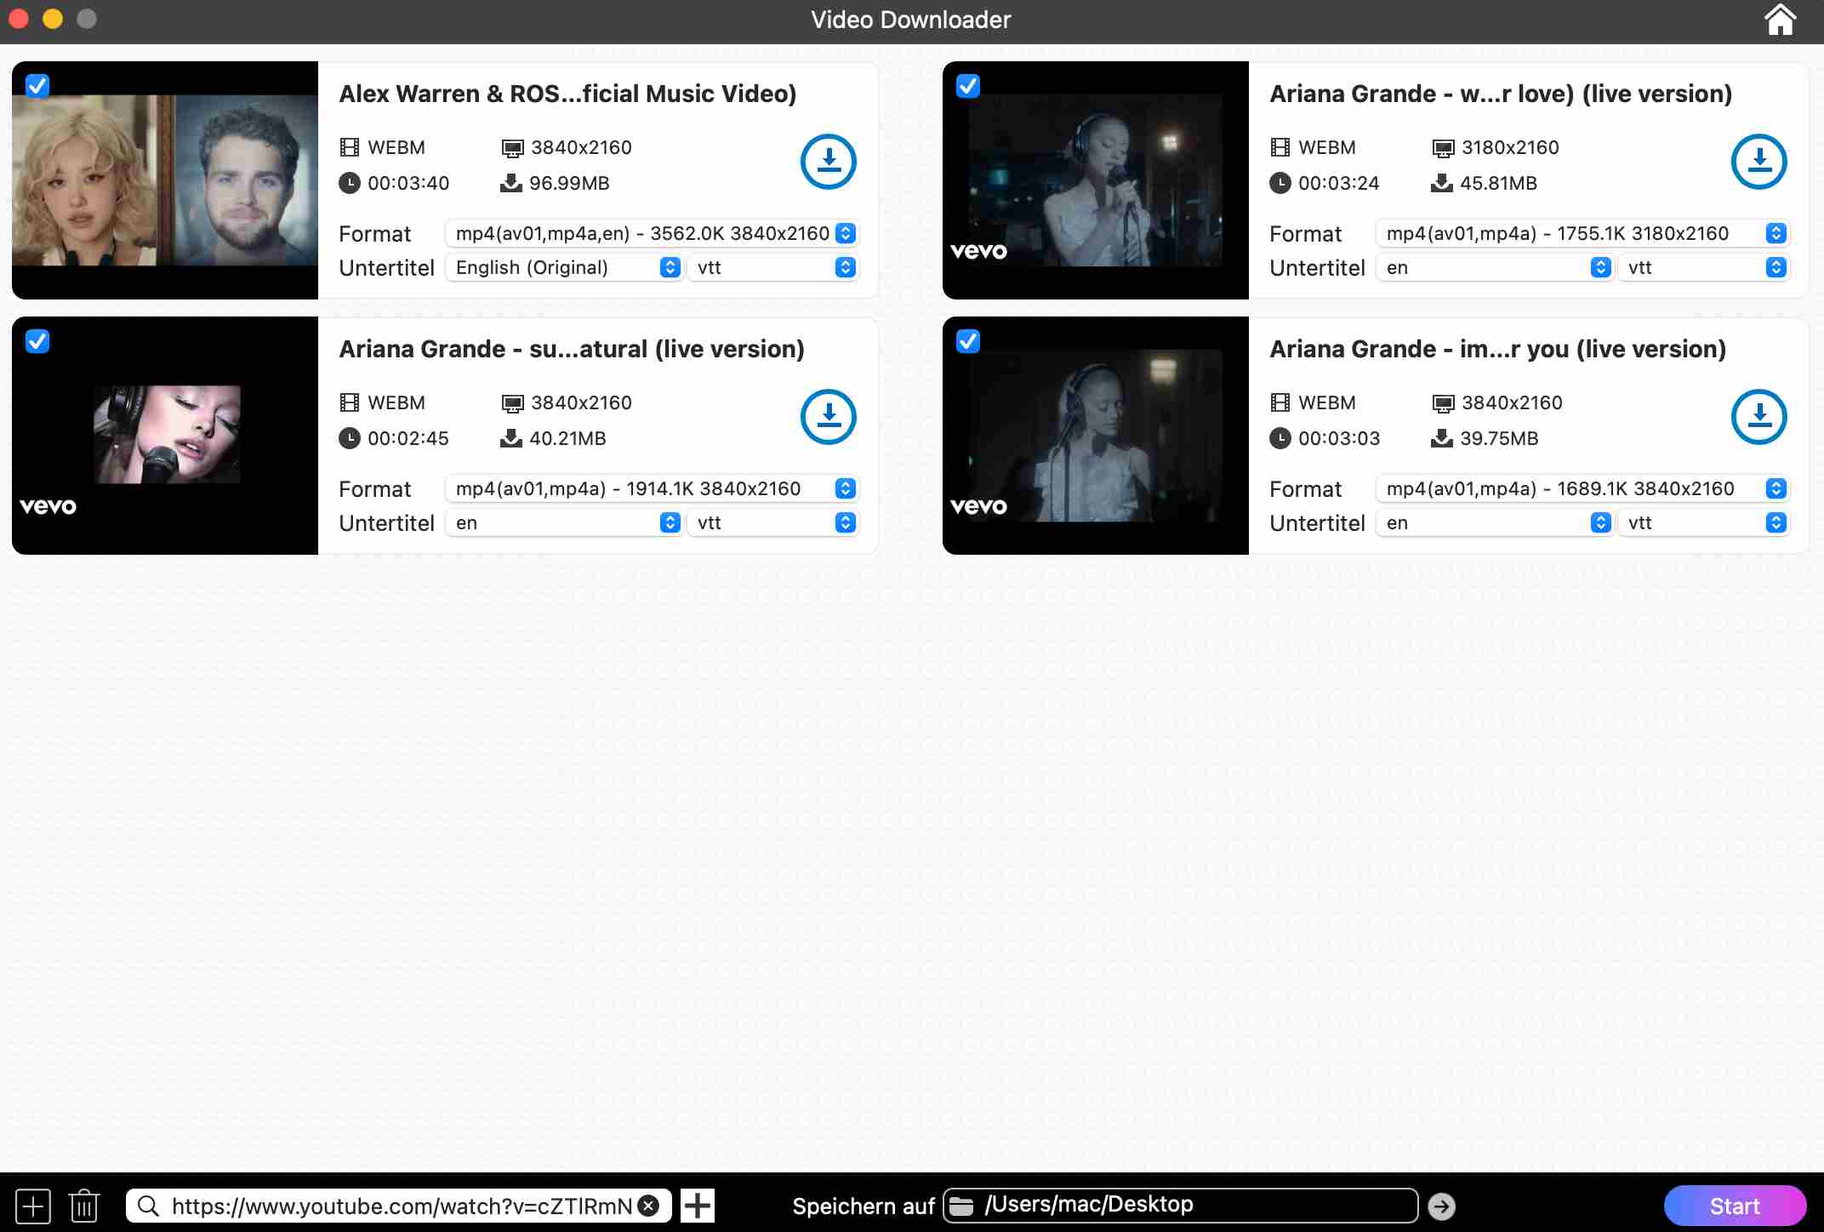
Task: Uncheck the 'imperfect for you' video checkbox
Action: point(968,341)
